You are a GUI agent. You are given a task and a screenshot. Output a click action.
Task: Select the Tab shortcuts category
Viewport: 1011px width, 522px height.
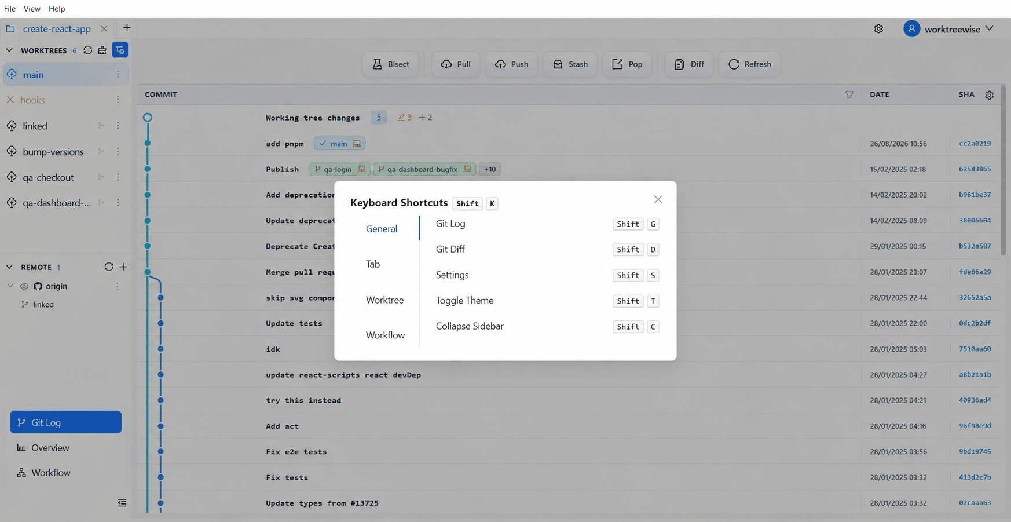point(373,264)
